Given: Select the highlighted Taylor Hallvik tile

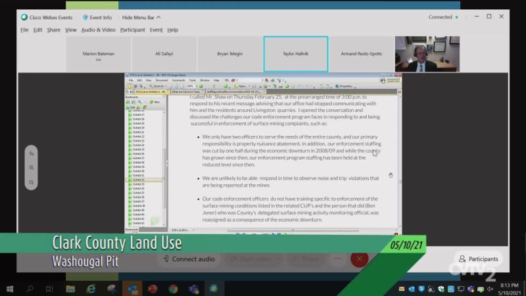Looking at the screenshot, I should (295, 54).
